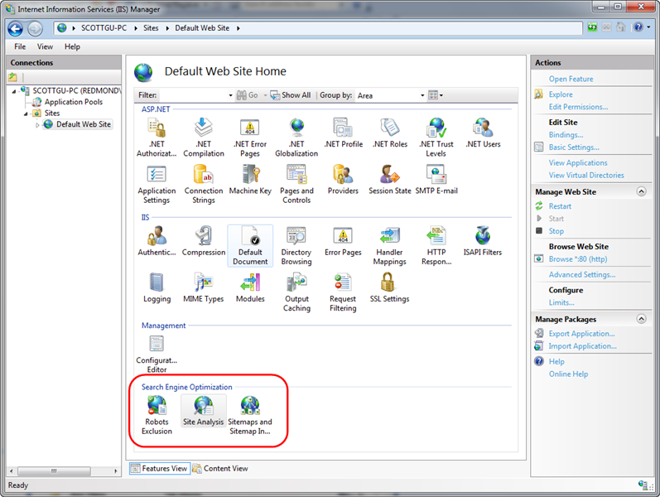Open Handler Mappings feature
The height and width of the screenshot is (497, 660).
tap(390, 245)
